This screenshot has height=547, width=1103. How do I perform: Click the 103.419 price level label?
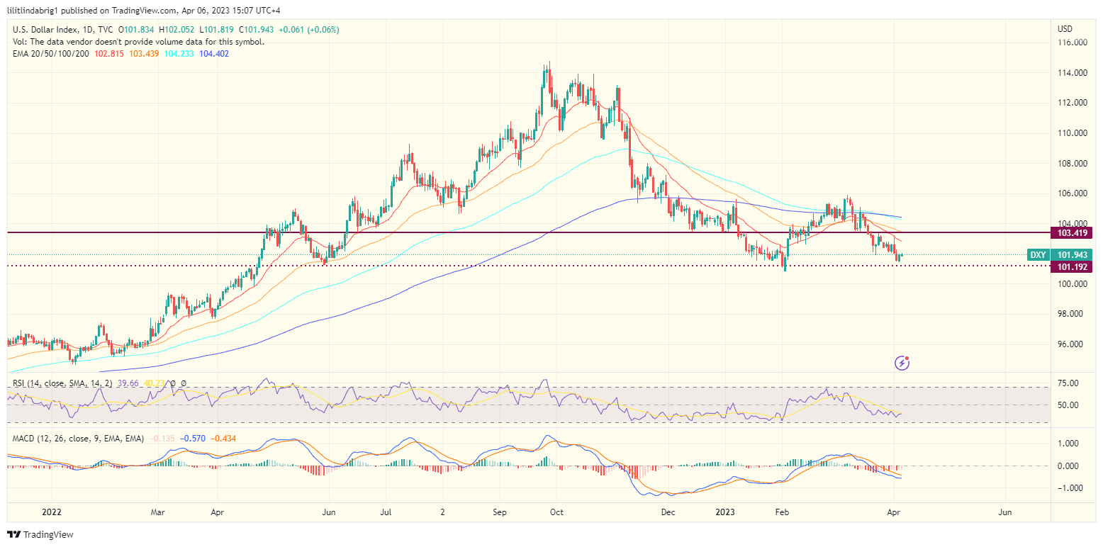pyautogui.click(x=1070, y=232)
